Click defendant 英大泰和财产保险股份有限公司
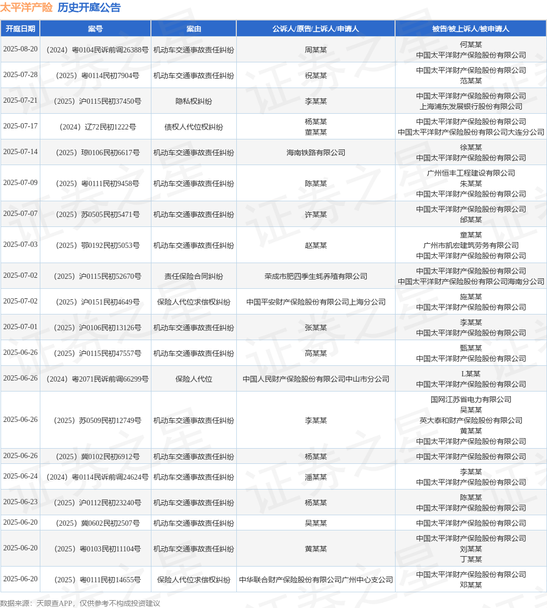 pos(471,420)
